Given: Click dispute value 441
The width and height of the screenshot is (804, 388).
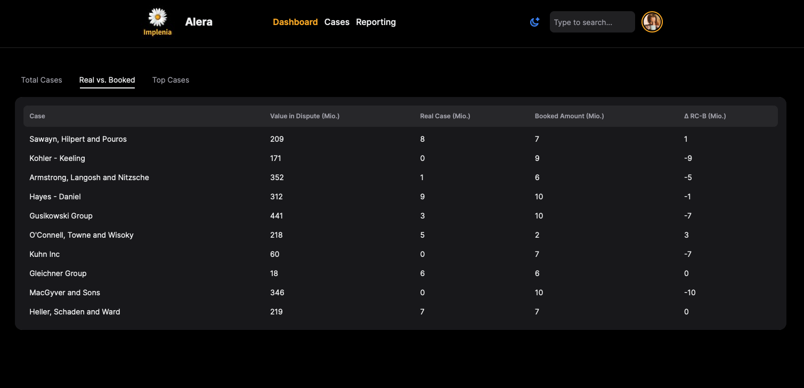Looking at the screenshot, I should click(277, 216).
